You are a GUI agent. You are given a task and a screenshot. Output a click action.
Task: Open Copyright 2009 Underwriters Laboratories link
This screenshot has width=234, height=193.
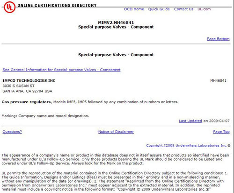187,145
